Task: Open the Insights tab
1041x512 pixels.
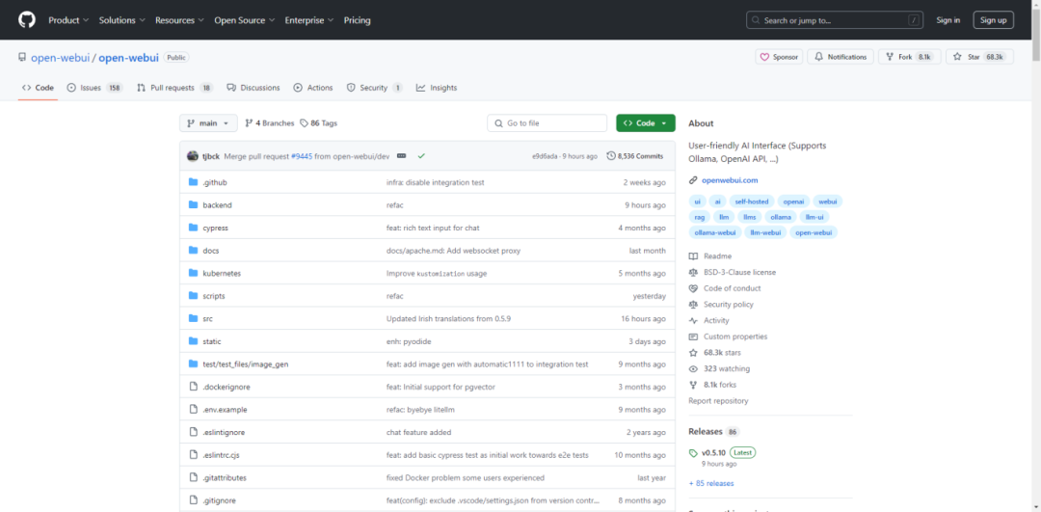Action: 437,88
